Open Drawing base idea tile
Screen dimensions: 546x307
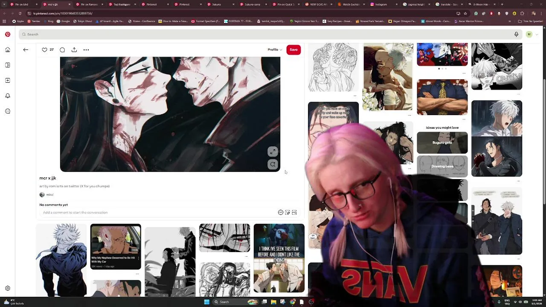pos(442,166)
